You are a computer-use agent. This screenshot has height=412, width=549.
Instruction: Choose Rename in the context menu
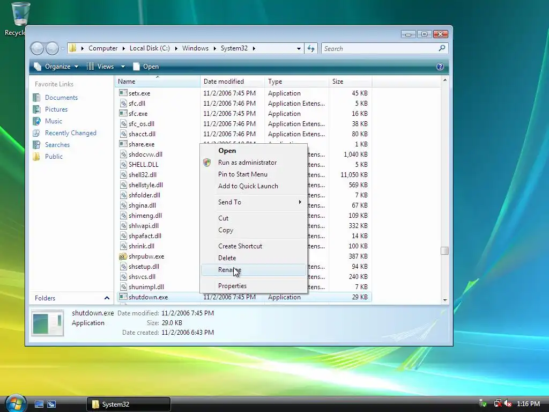tap(254, 270)
